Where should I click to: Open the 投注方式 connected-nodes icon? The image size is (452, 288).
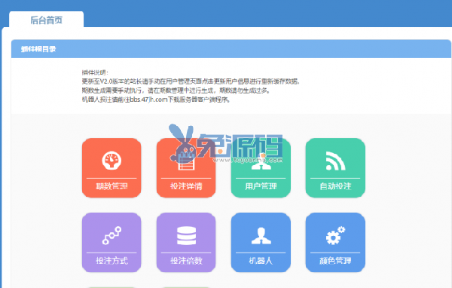click(111, 235)
